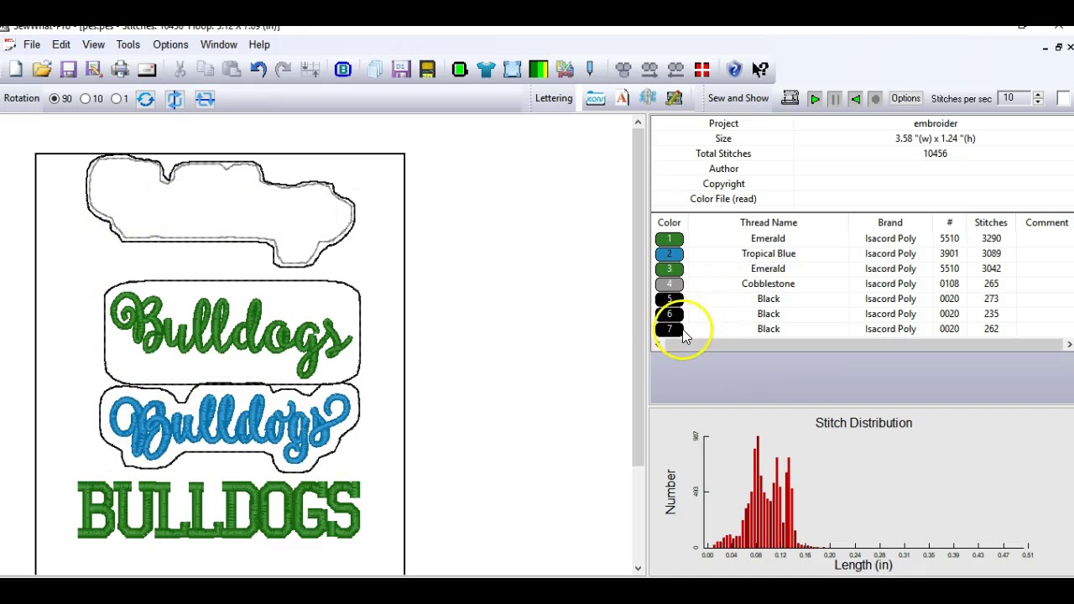The height and width of the screenshot is (604, 1074).
Task: Open a design using the folder icon
Action: click(x=42, y=70)
